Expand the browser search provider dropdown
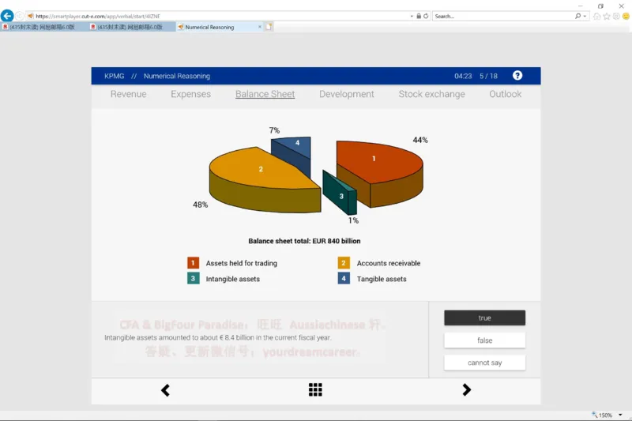This screenshot has height=421, width=632. coord(585,16)
